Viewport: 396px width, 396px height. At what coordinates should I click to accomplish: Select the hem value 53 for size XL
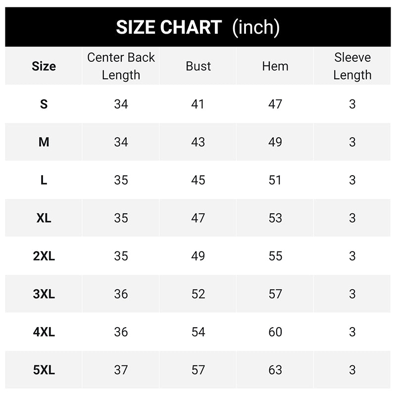tap(275, 218)
